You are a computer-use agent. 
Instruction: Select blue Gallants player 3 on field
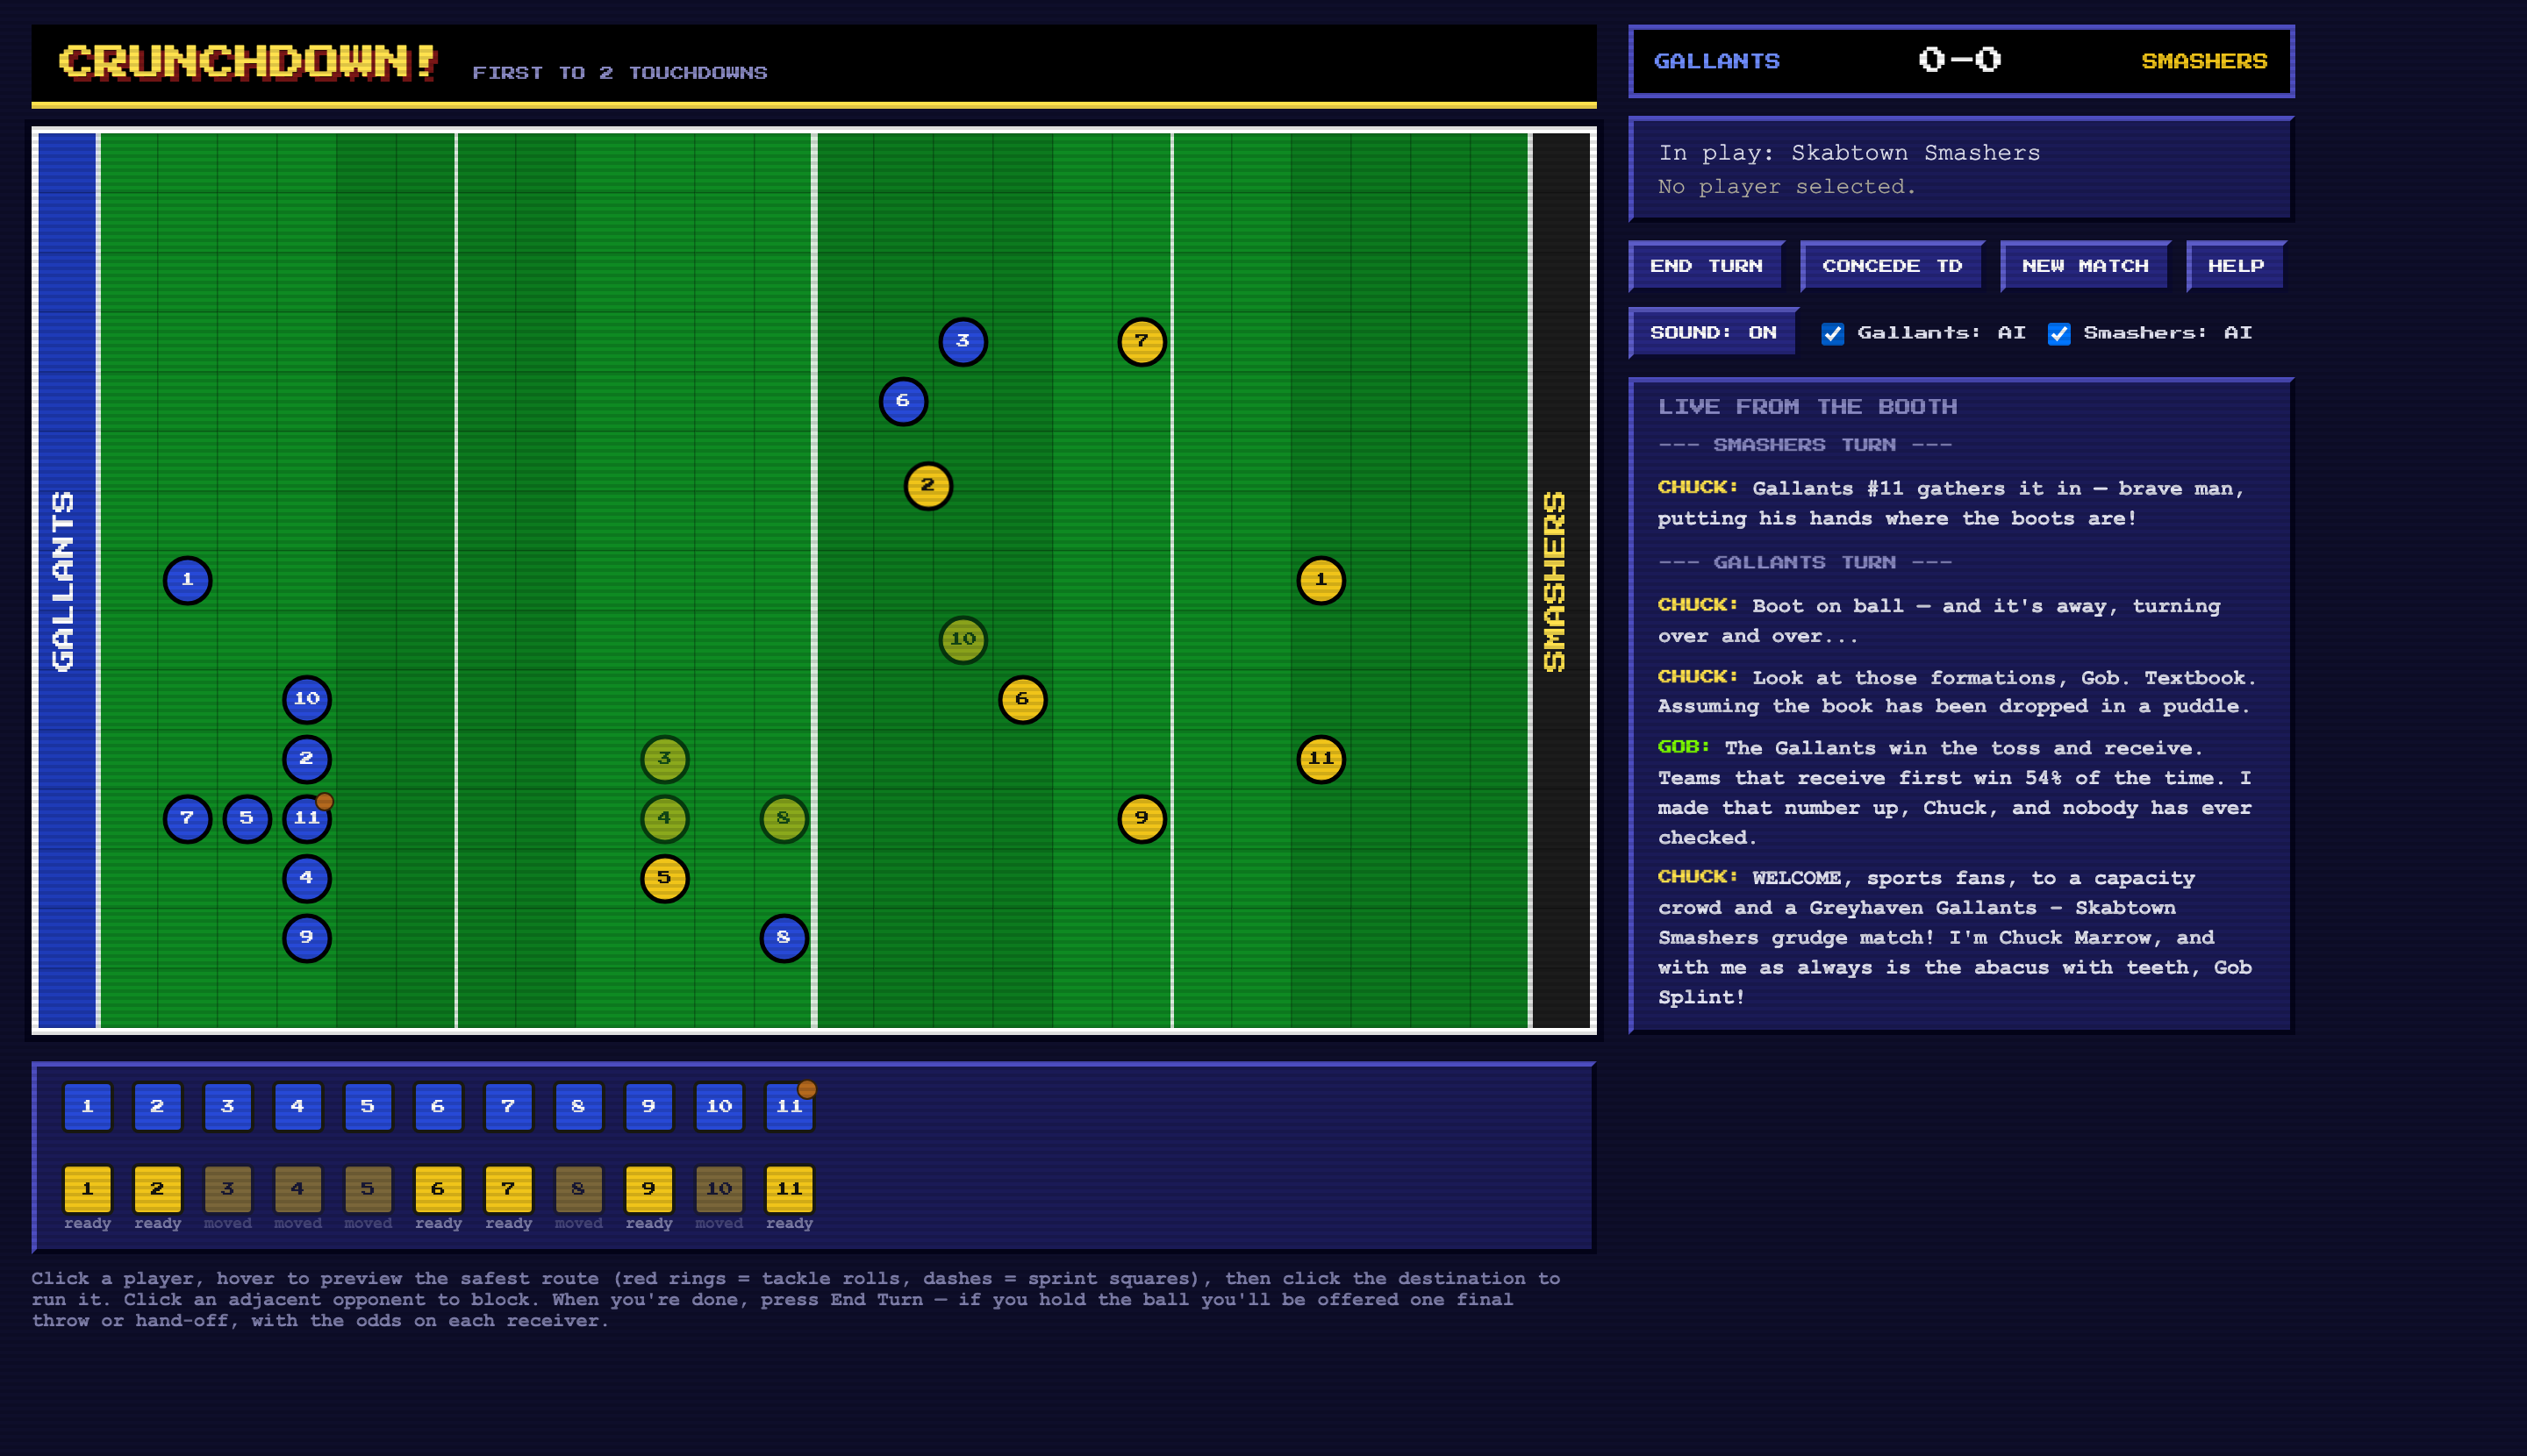pyautogui.click(x=963, y=342)
